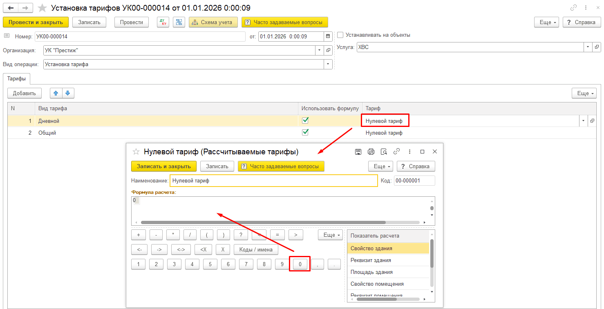Viewport: 604px width, 309px height.
Task: Expand the Услуга dropdown arrow
Action: click(x=588, y=47)
